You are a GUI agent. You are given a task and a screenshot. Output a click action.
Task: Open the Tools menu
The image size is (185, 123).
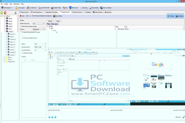pos(11,4)
